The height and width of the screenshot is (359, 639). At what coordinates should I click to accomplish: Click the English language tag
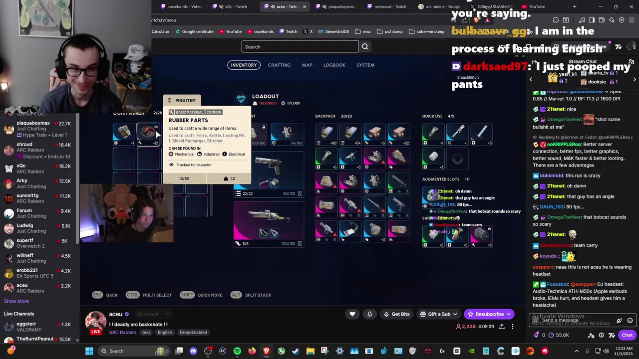[x=165, y=333]
